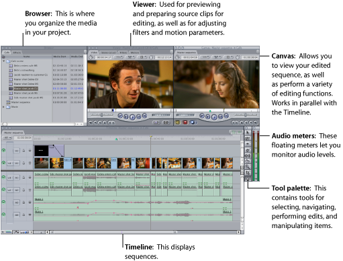The image size is (343, 261).
Task: Go to next edit in the Canvas
Action: pyautogui.click(x=226, y=116)
